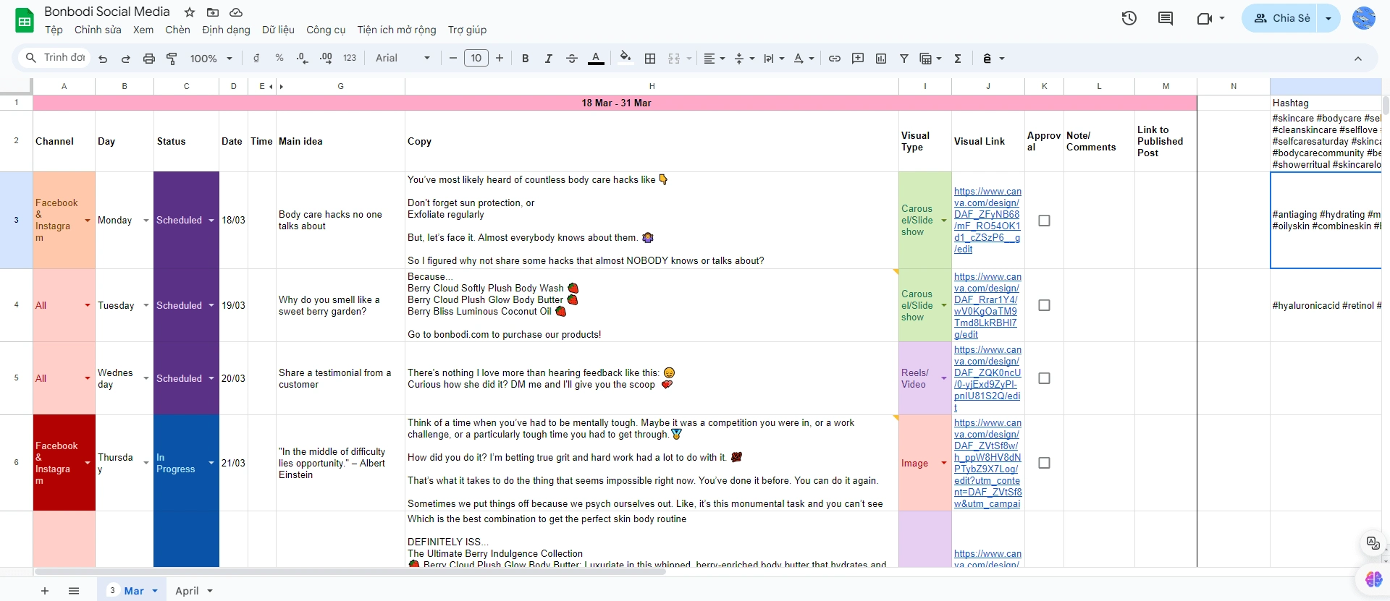Activate the paint format roller
The image size is (1390, 601).
point(172,59)
